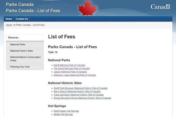Open the Home menu item
The height and width of the screenshot is (117, 176).
pos(9,19)
